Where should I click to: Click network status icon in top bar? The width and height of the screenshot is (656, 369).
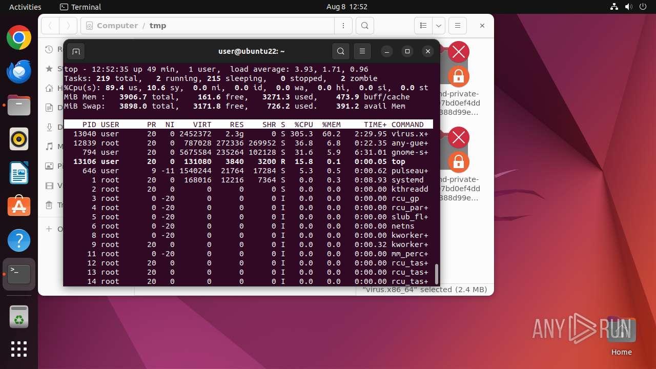tap(614, 7)
